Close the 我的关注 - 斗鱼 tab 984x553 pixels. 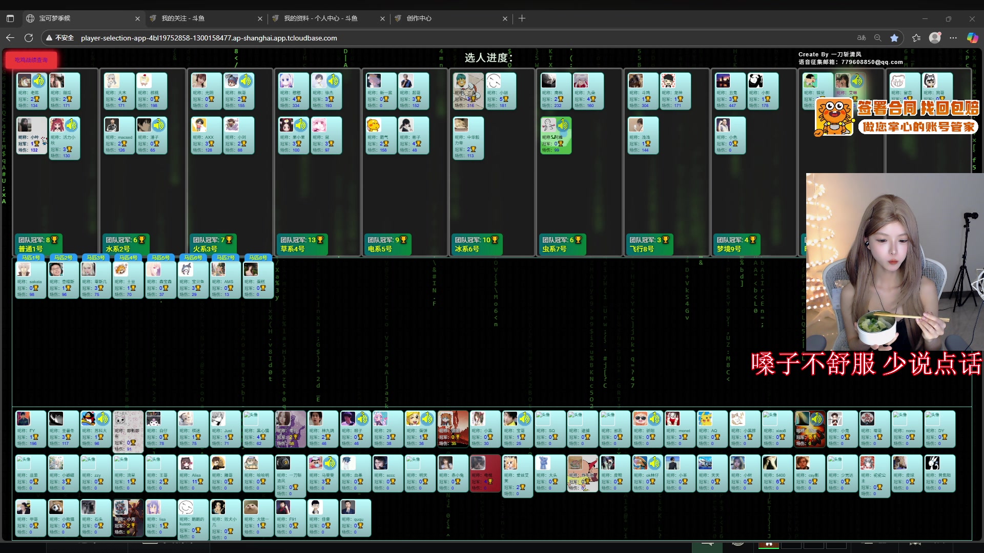(260, 18)
